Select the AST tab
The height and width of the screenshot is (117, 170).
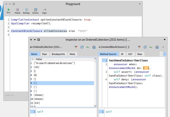131,54
